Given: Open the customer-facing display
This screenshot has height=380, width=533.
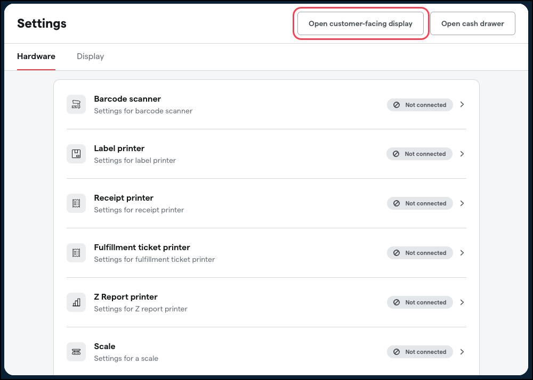Looking at the screenshot, I should 360,23.
